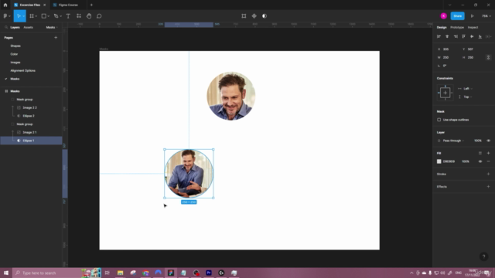Close the Excercise Files tab
This screenshot has width=495, height=278.
(45, 5)
